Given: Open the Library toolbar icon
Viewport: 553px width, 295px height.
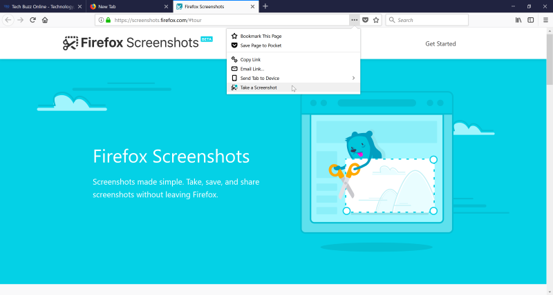Looking at the screenshot, I should coord(518,20).
